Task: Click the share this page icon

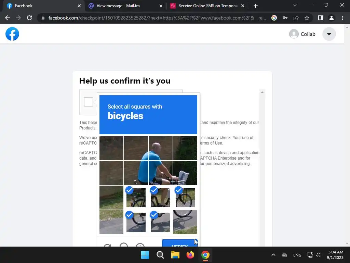Action: (296, 18)
